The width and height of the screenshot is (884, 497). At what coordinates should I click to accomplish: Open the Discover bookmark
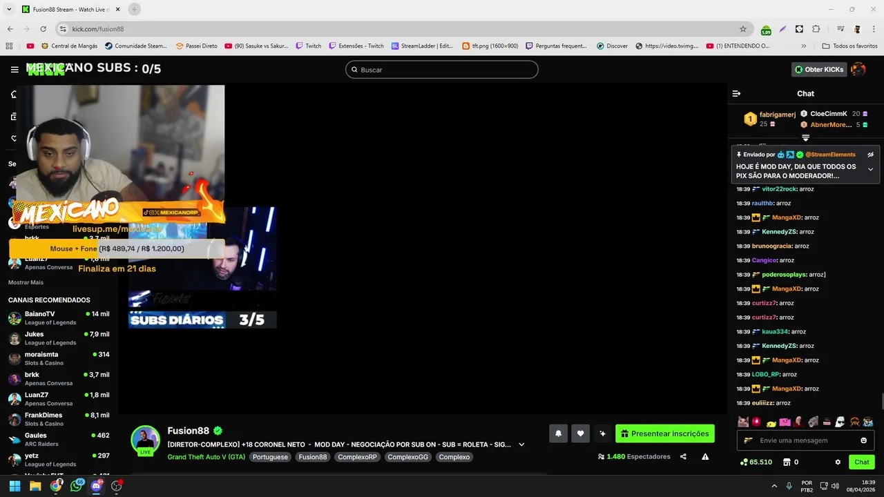(611, 46)
